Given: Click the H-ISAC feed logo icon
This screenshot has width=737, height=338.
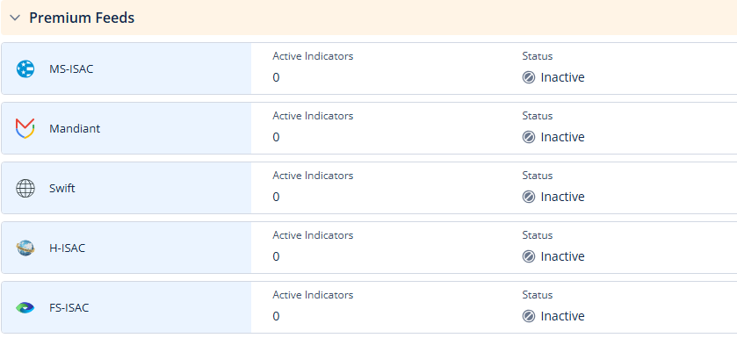Looking at the screenshot, I should [25, 248].
